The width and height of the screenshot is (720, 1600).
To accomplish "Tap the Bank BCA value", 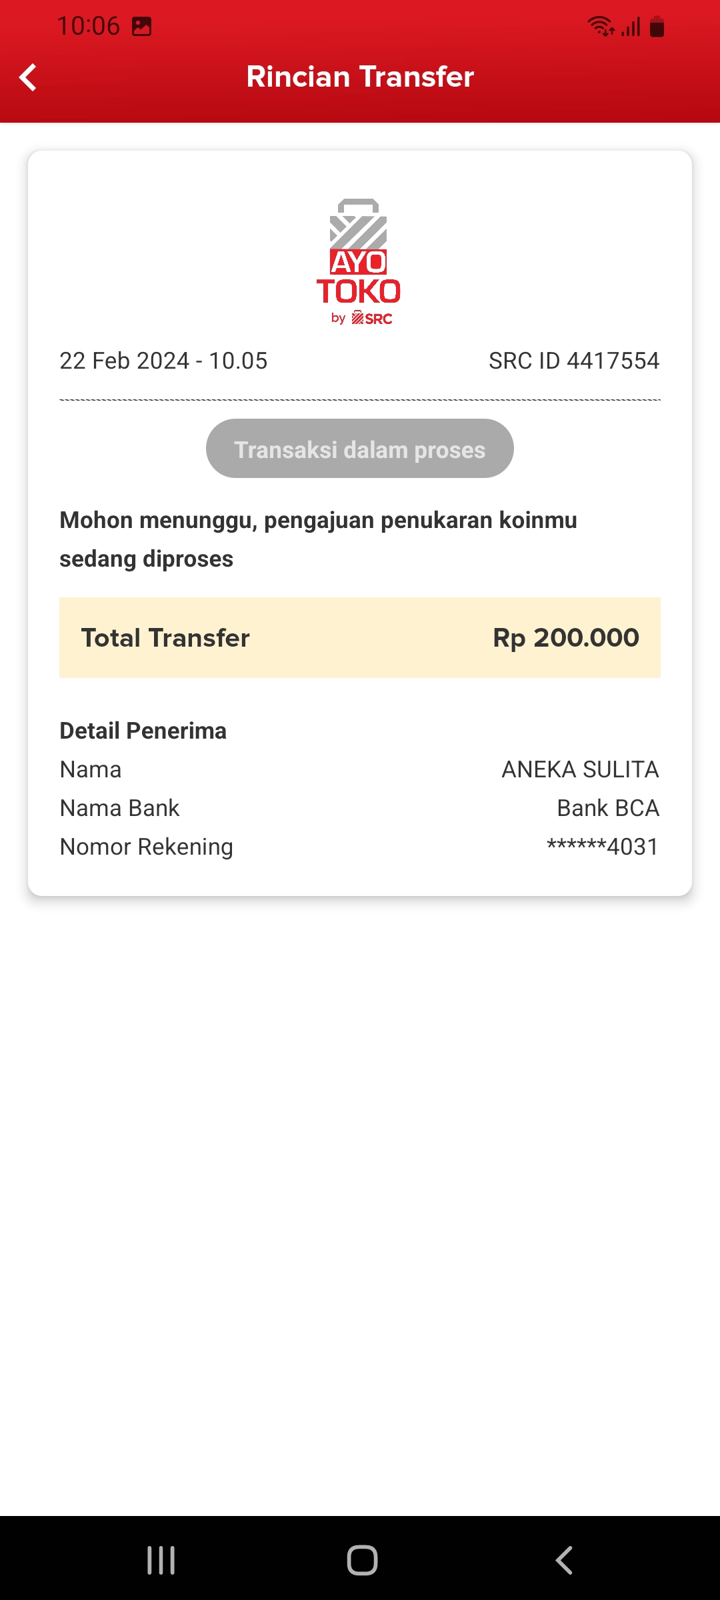I will point(607,808).
